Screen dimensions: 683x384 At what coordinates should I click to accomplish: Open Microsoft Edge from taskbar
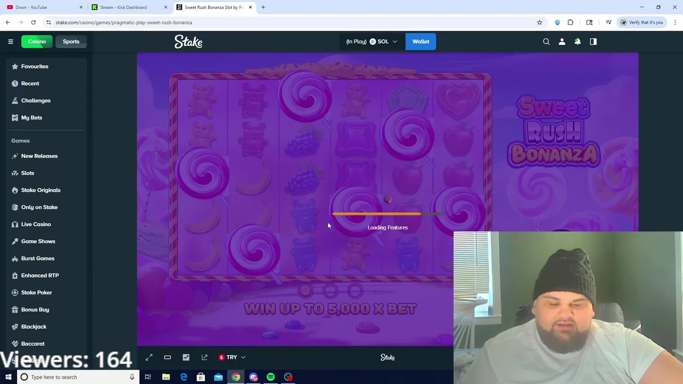pos(184,377)
